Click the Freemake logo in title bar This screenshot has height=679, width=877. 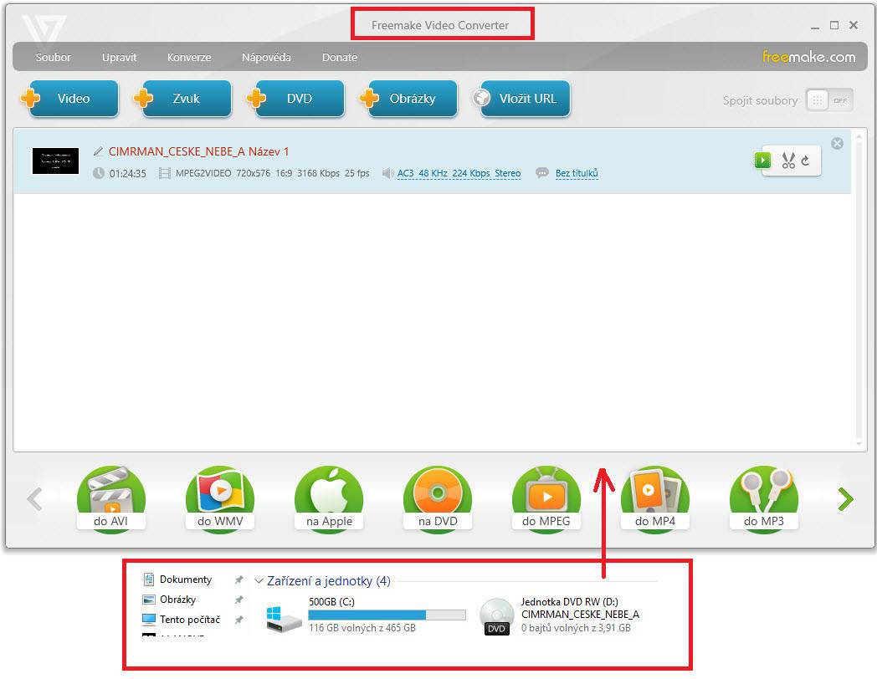point(44,29)
